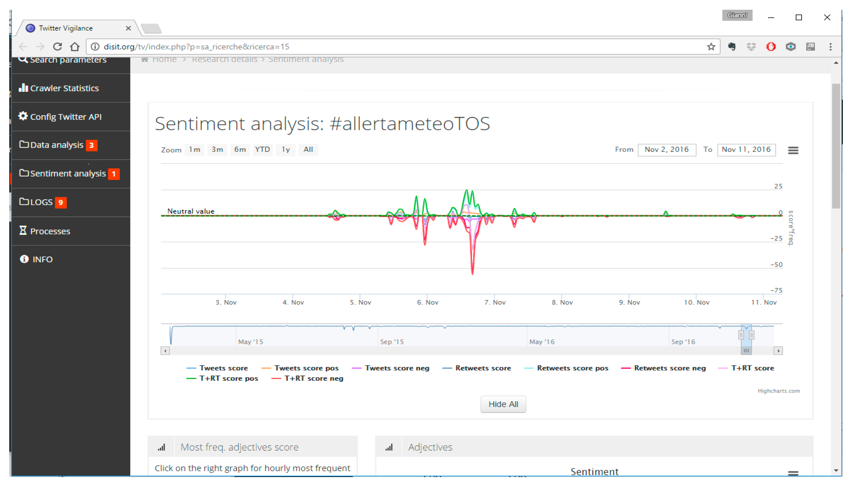The width and height of the screenshot is (852, 489).
Task: Open the Opera-style red extension icon
Action: coord(770,47)
